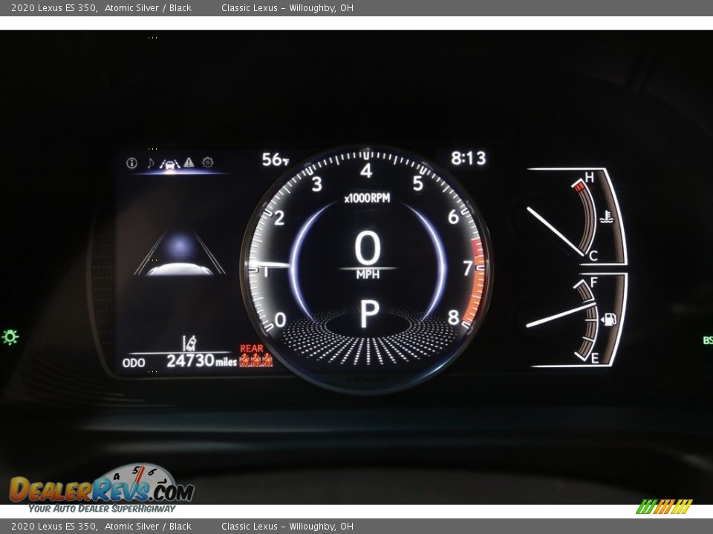Tap the number 4 on the tachometer
The width and height of the screenshot is (713, 534).
click(x=366, y=171)
